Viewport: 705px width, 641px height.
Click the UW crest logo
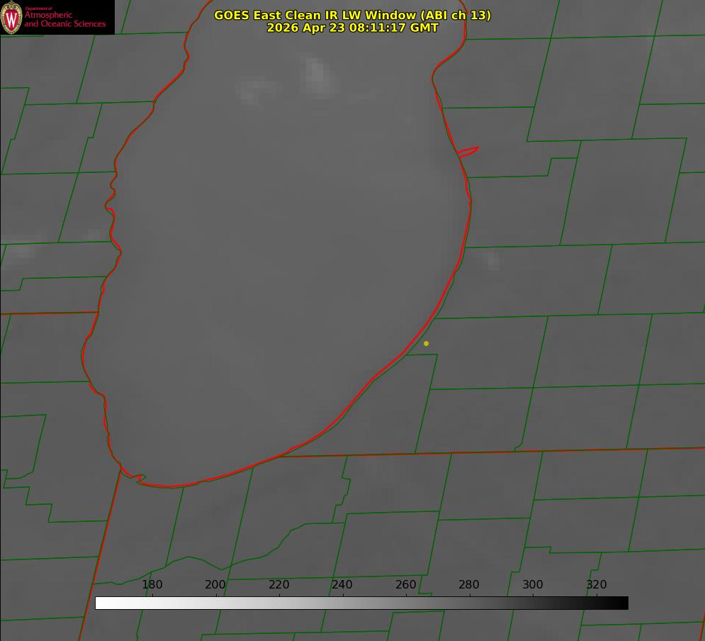pos(11,17)
